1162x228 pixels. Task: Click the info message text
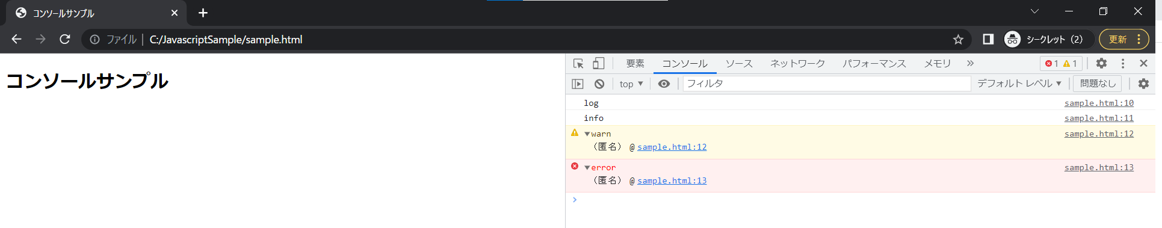tap(593, 118)
